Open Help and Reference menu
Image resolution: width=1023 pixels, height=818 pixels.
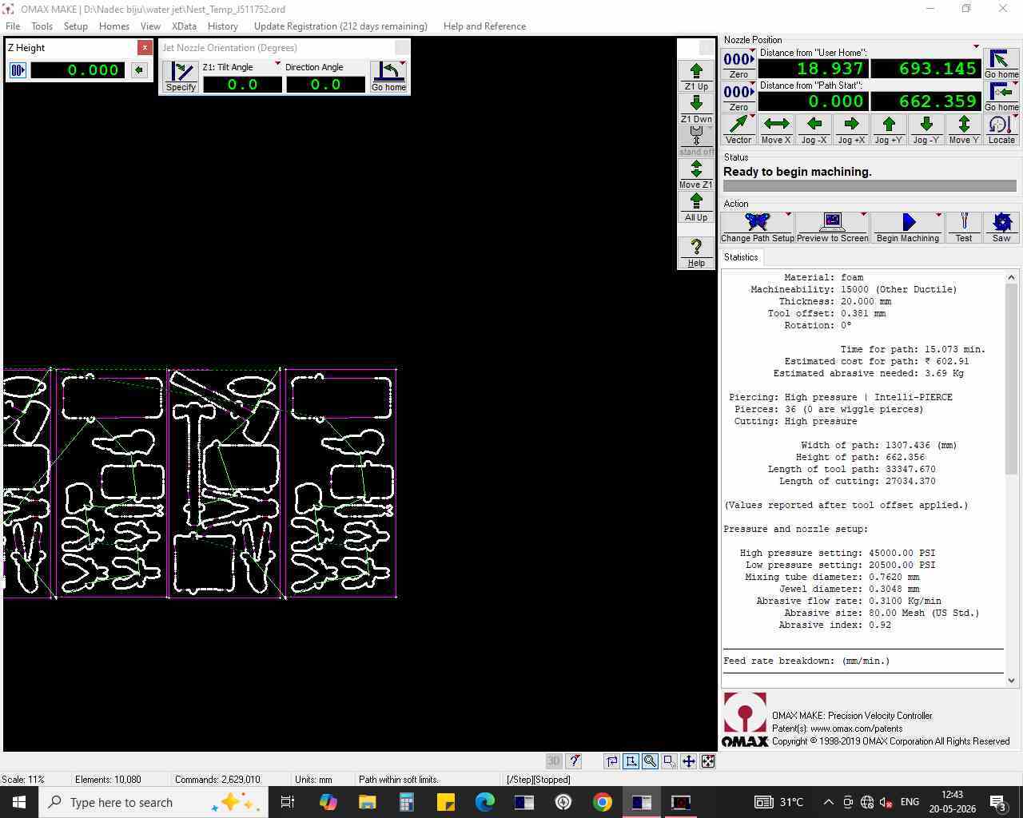tap(484, 26)
